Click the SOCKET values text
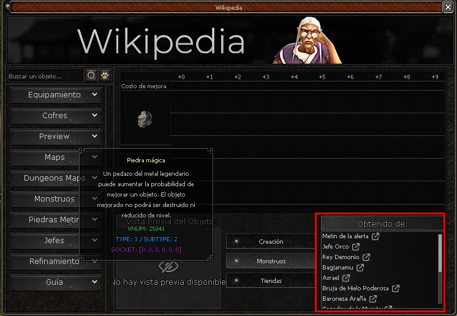457x316 pixels. pos(146,250)
